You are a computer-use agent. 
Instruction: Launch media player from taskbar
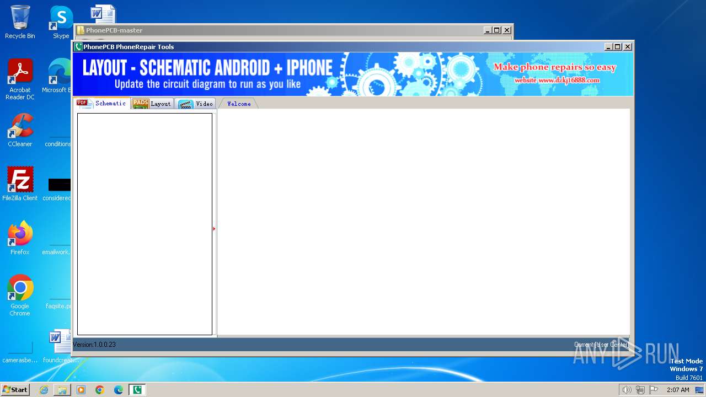click(81, 390)
